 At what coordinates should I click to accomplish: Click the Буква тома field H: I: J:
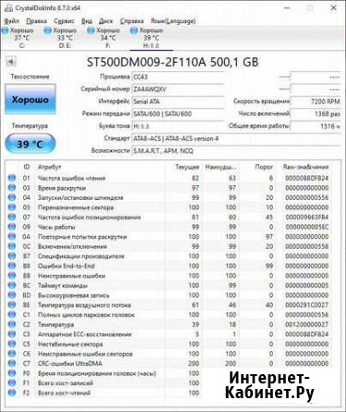178,126
